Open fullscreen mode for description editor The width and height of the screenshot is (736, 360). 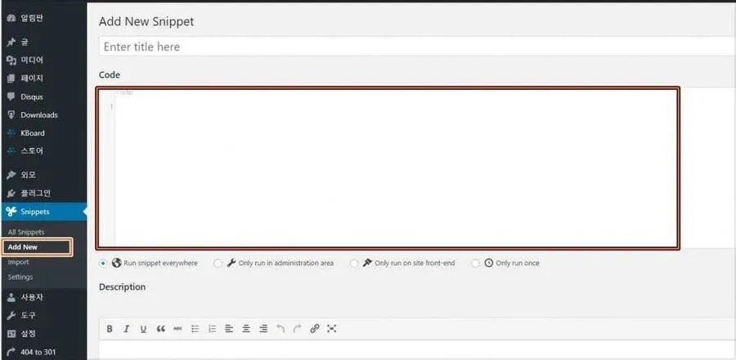[332, 329]
